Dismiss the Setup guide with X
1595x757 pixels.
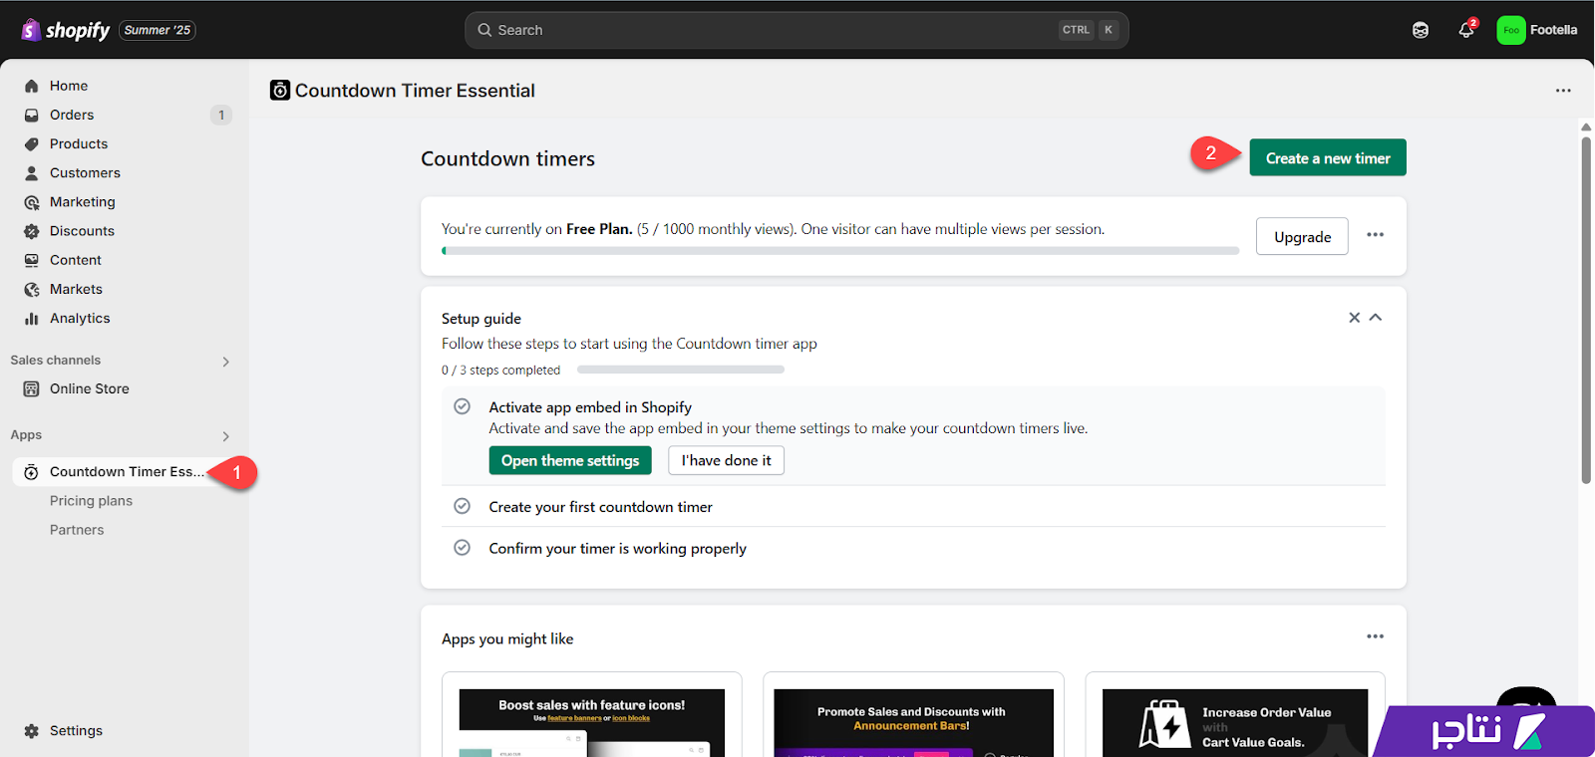(1354, 318)
